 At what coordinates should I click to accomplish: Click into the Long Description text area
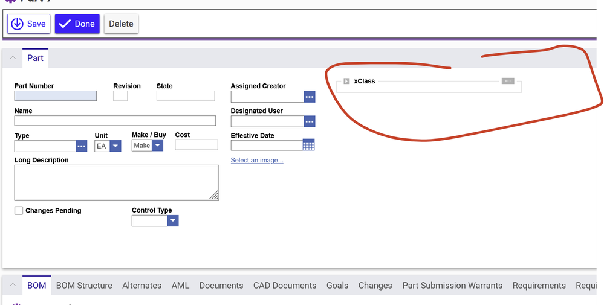(x=115, y=182)
